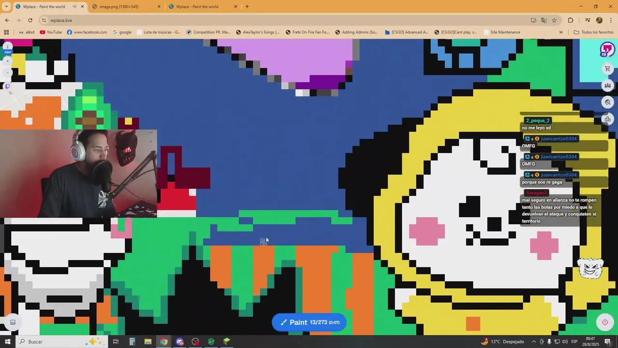Zoom in with the plus map button
The height and width of the screenshot is (348, 618).
point(7,61)
